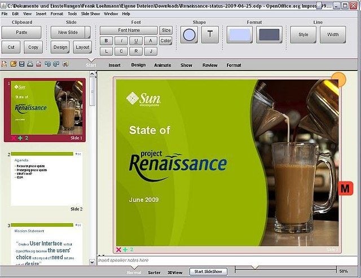Toggle underline formatting button
The height and width of the screenshot is (278, 361).
(136, 41)
